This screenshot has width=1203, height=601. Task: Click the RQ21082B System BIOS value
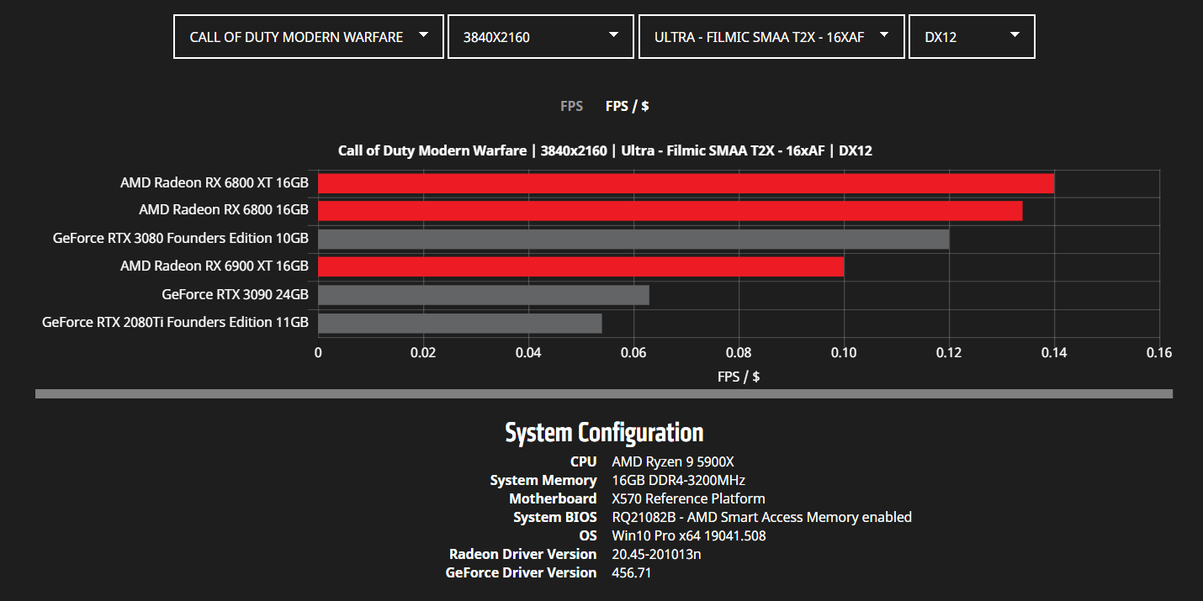[x=761, y=517]
